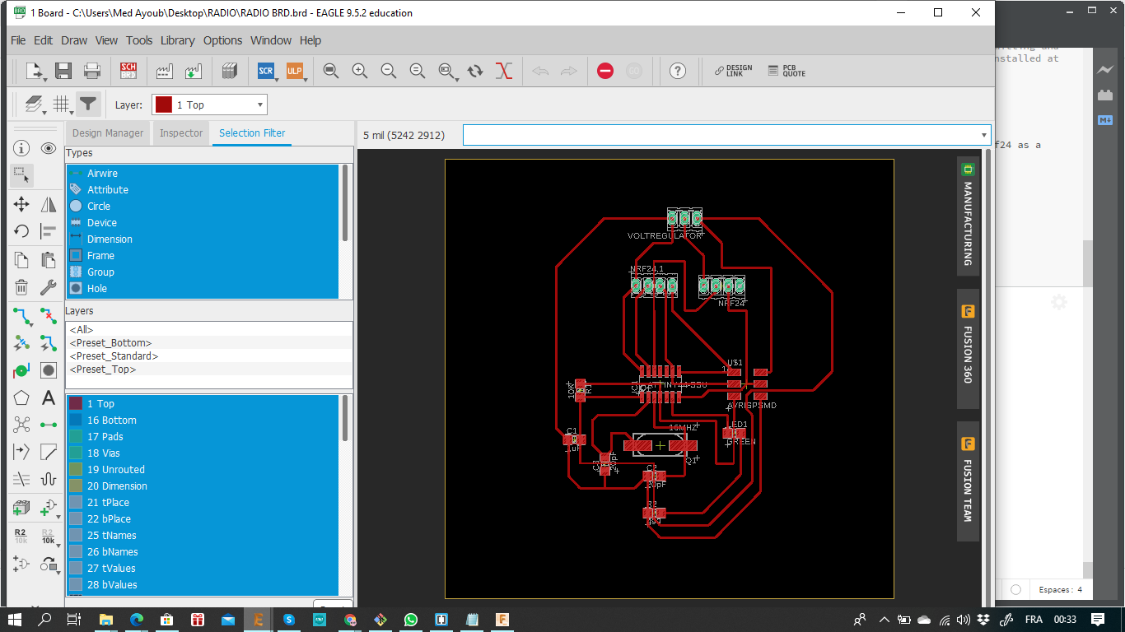Open the Library menu
1125x632 pixels.
[177, 40]
